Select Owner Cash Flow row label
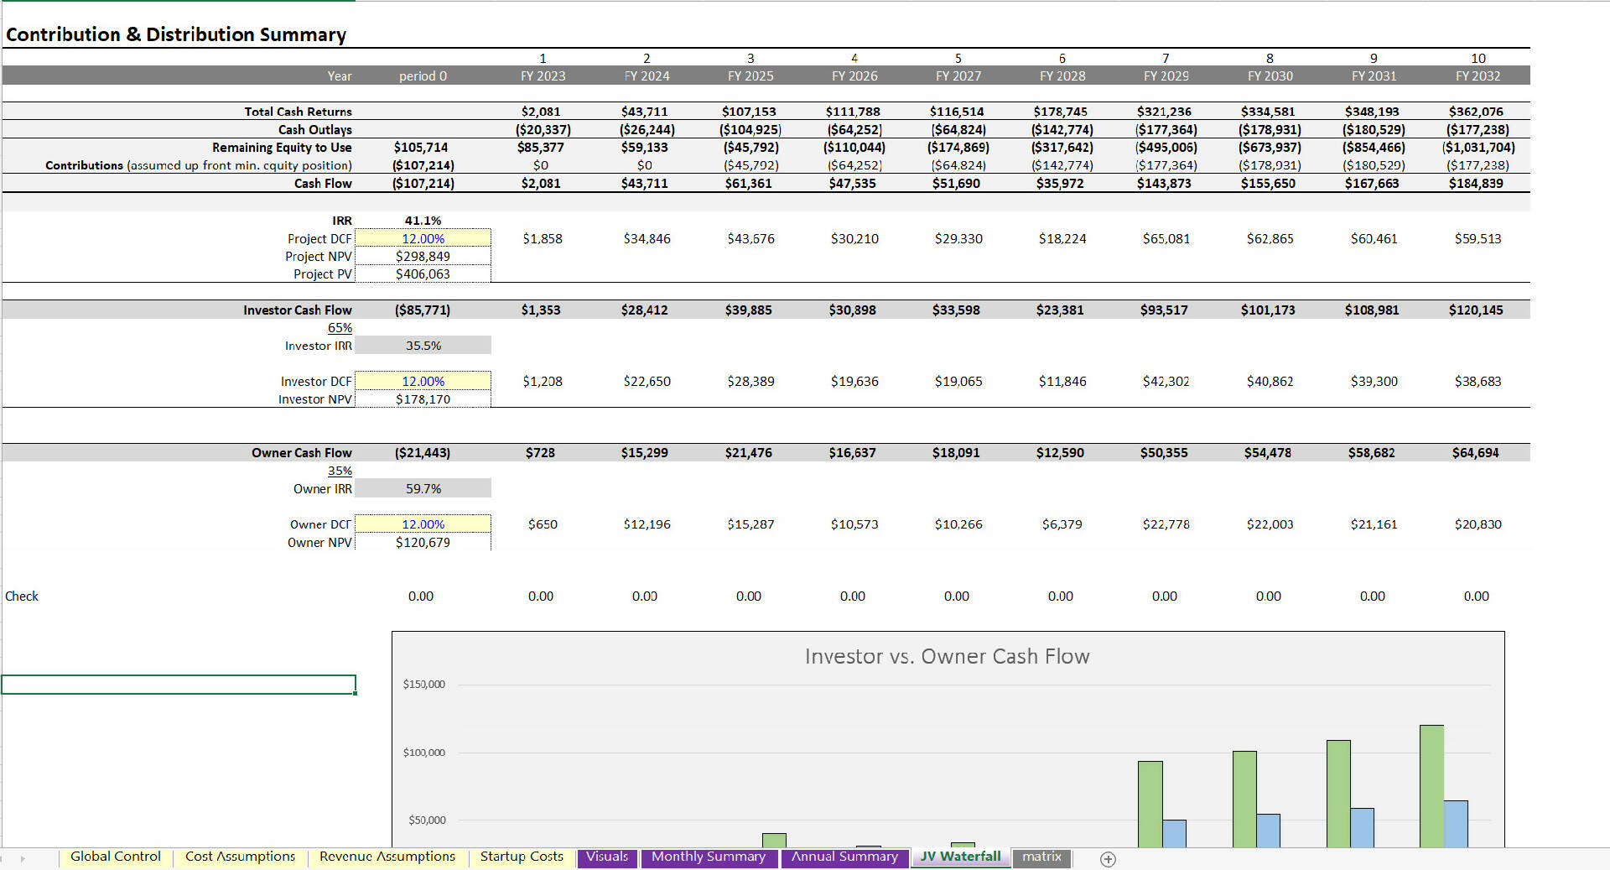The image size is (1610, 870). coord(302,453)
